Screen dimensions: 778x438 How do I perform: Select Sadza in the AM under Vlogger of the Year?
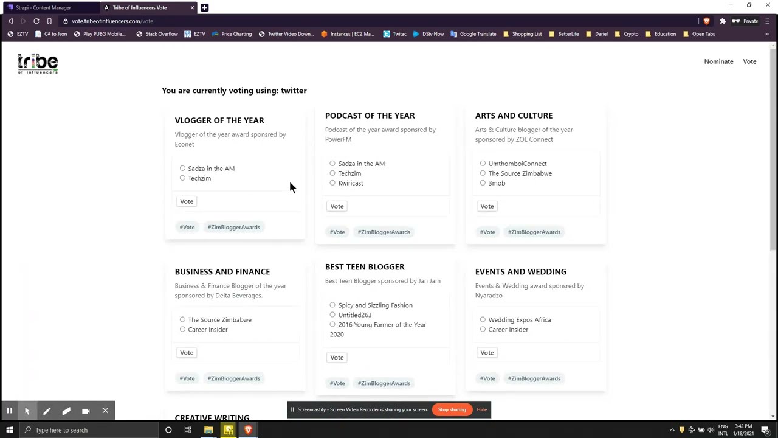point(182,169)
